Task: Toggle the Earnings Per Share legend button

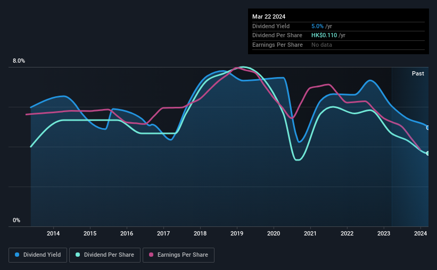Action: [x=178, y=255]
